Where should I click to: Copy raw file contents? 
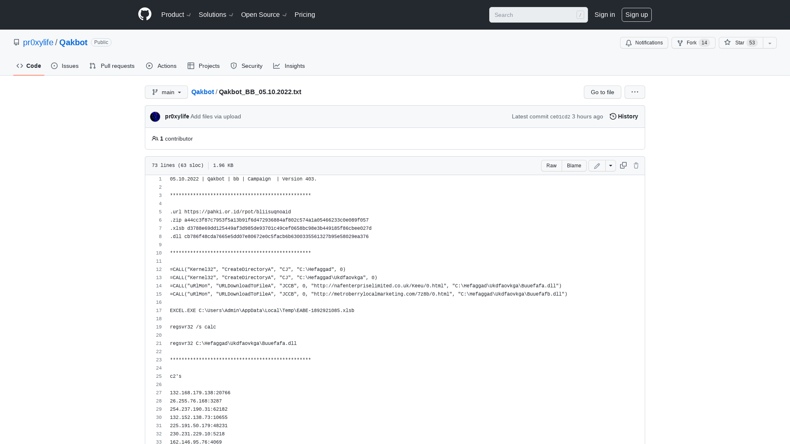pos(623,165)
